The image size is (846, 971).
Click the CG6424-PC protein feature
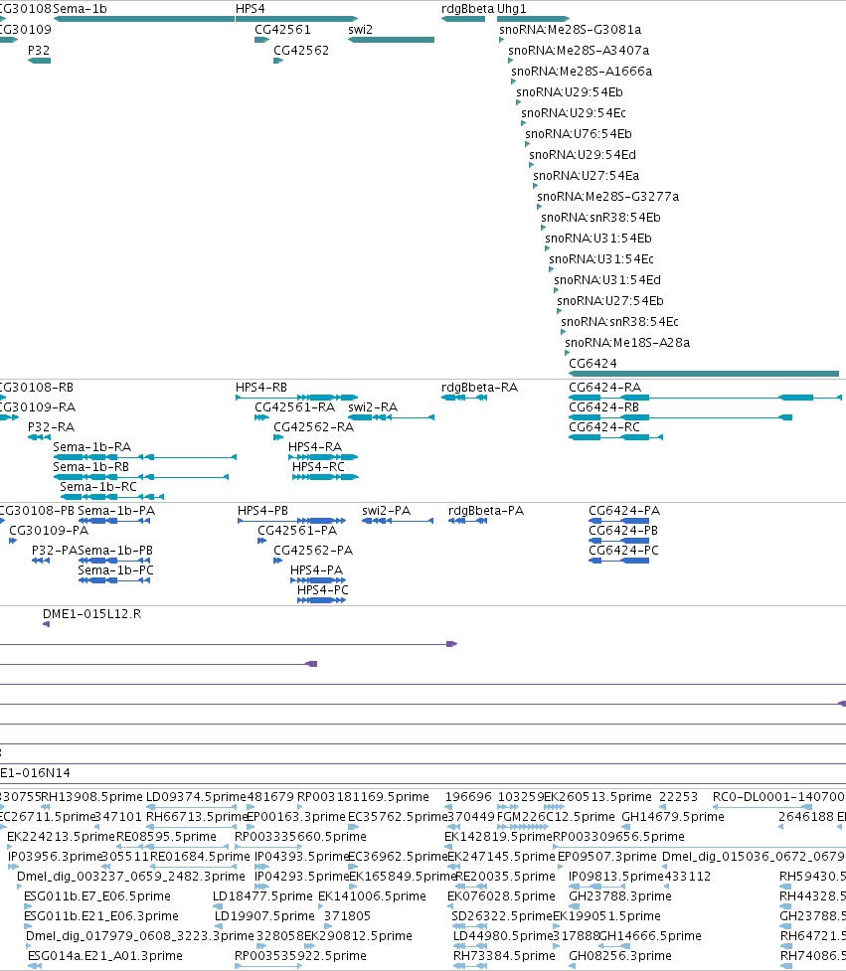click(618, 561)
